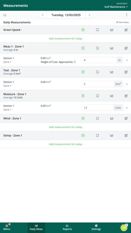Click the Height of Cuts: Approaches text
This screenshot has width=131, height=233.
[x=57, y=62]
